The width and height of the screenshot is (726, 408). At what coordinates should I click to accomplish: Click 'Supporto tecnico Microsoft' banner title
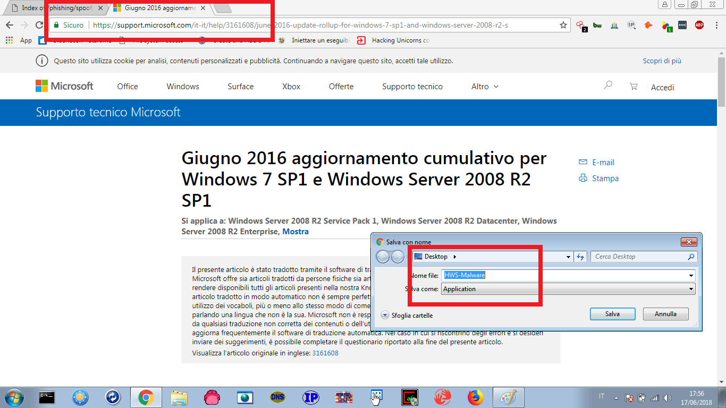[108, 113]
